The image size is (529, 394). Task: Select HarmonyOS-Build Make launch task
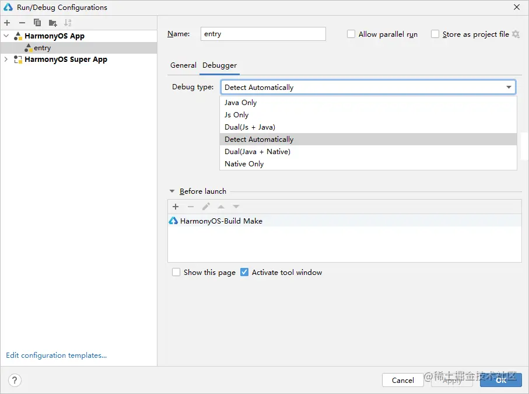[x=345, y=221]
